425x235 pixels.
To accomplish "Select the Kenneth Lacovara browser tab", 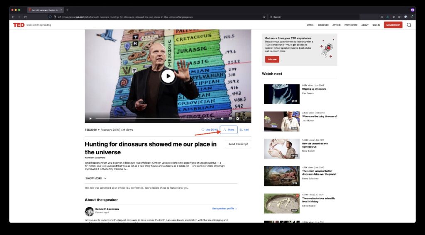I will click(45, 10).
